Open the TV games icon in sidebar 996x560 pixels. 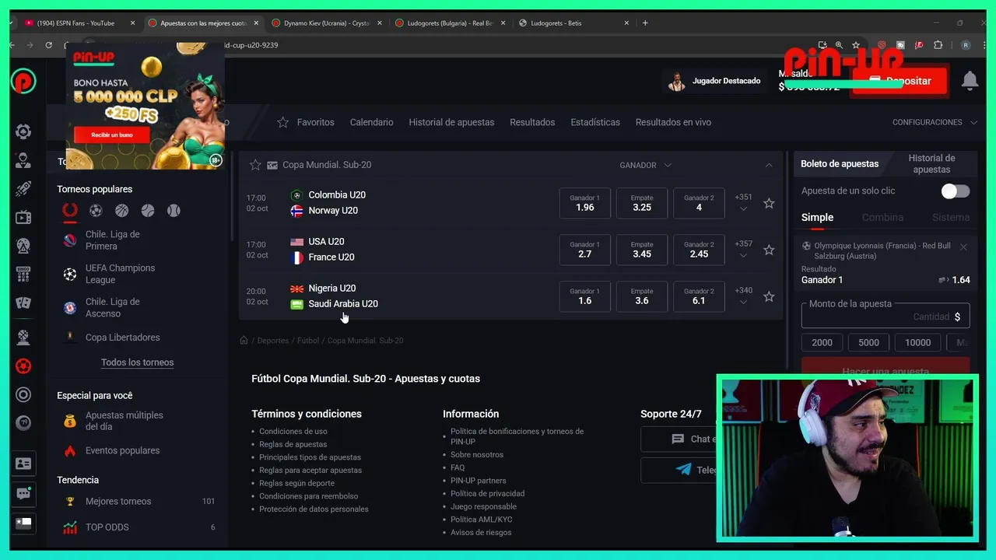coord(23,217)
